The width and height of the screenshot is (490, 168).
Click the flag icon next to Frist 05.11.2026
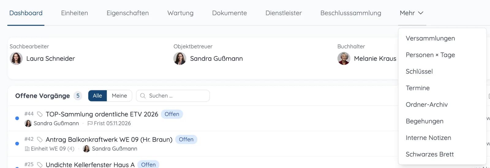pyautogui.click(x=90, y=123)
